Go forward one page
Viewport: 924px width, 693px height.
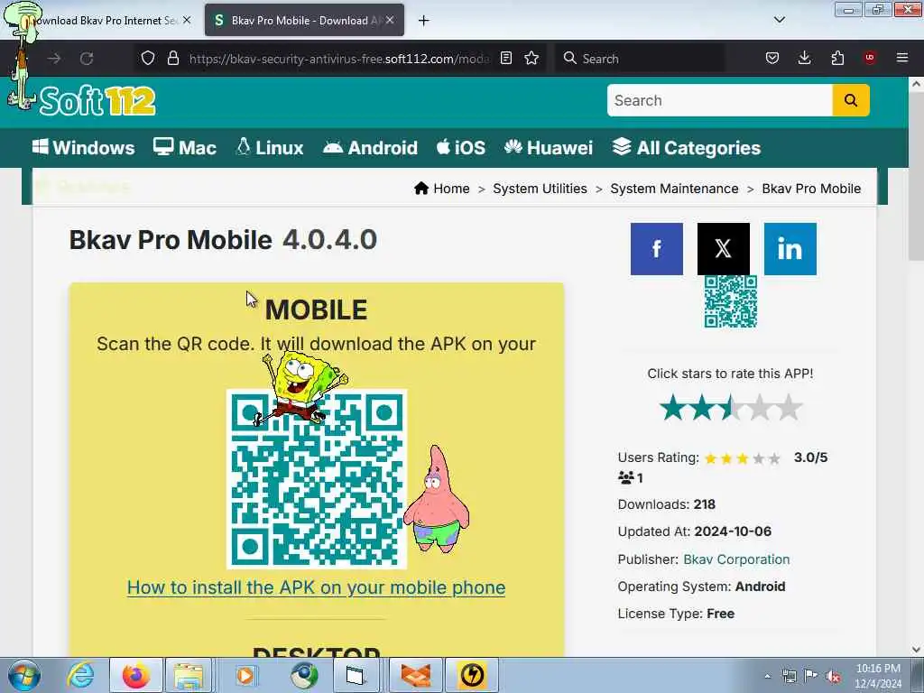[x=54, y=59]
